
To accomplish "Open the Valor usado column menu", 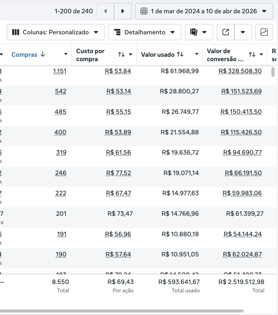I will pos(197,54).
